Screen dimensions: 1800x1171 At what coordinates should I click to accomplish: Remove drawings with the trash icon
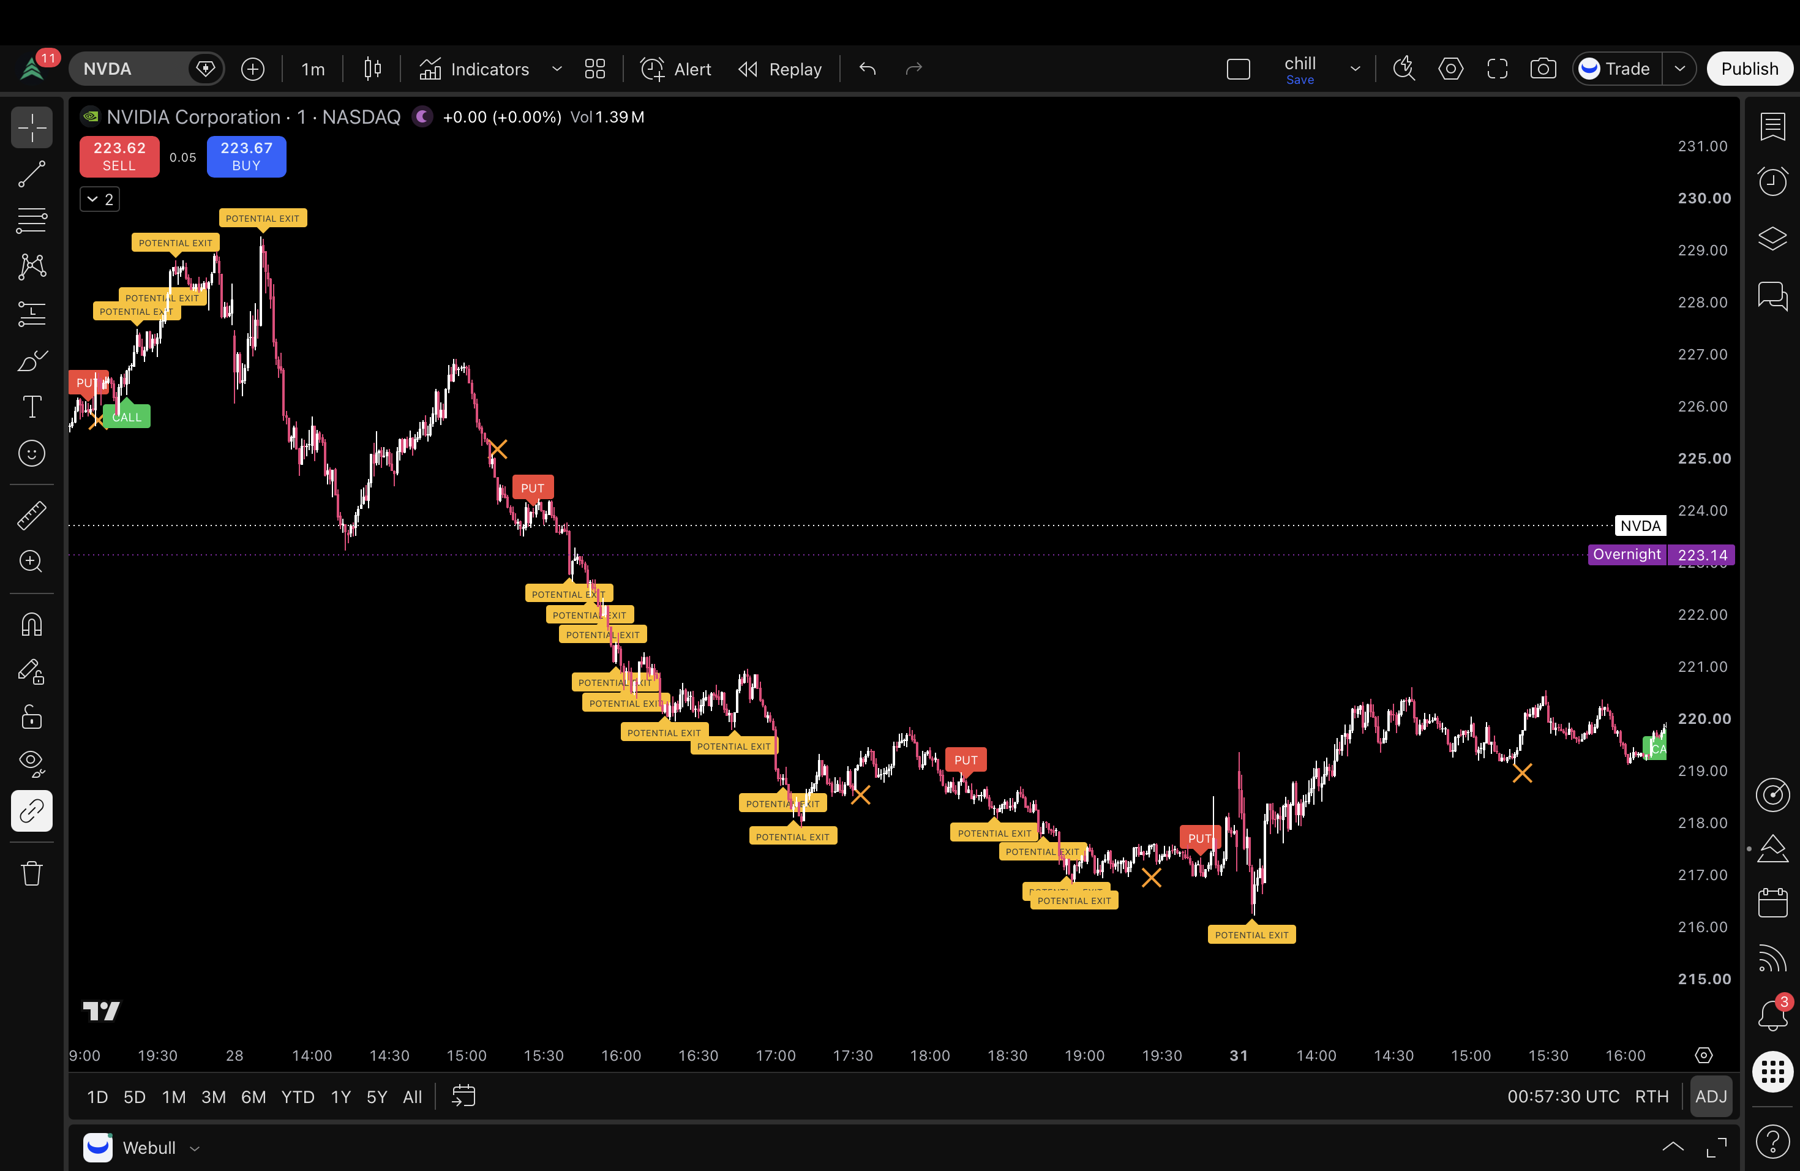32,873
